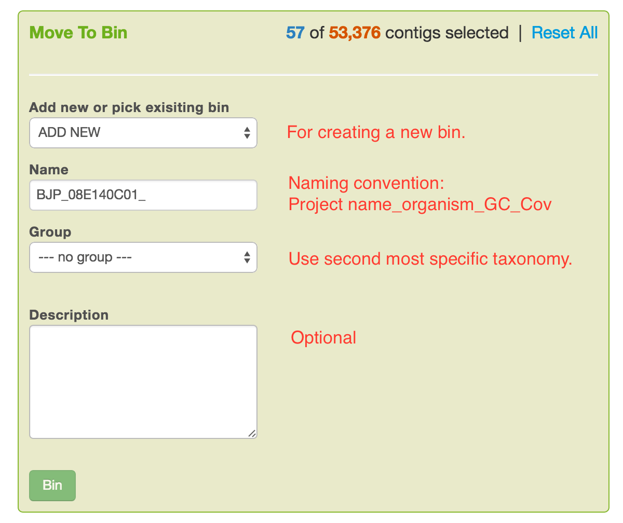Click the naming convention note in red
Viewport: 623px width, 523px height.
point(419,194)
